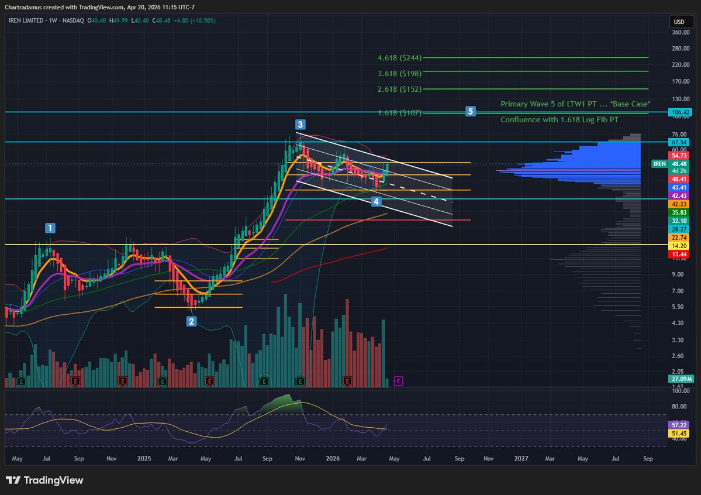Viewport: 701px width, 495px height.
Task: Select the Elliott wave label 3 marker
Action: click(300, 125)
